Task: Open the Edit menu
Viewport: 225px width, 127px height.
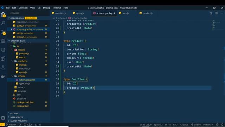Action: [x=14, y=8]
